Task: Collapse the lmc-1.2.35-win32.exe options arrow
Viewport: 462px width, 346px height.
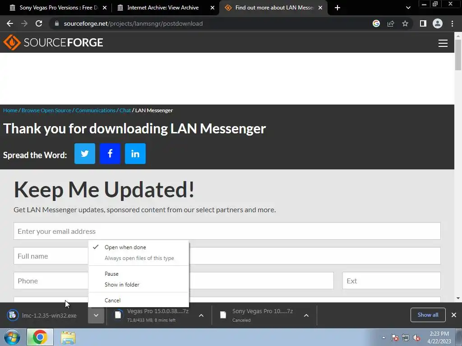Action: click(96, 315)
